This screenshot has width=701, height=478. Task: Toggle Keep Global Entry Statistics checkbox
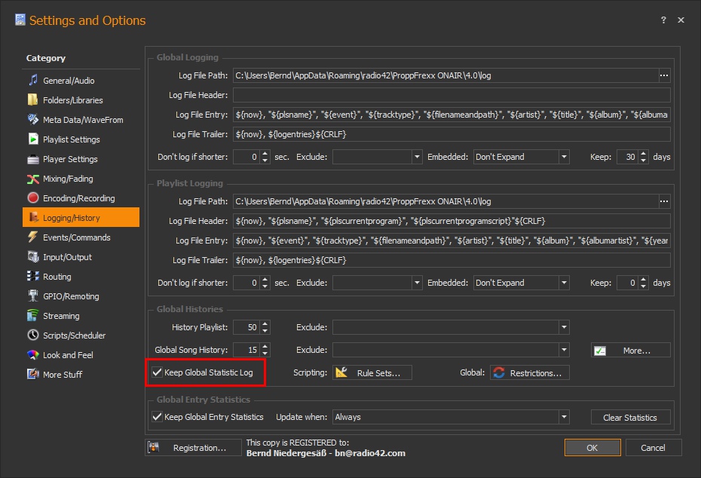click(x=158, y=417)
